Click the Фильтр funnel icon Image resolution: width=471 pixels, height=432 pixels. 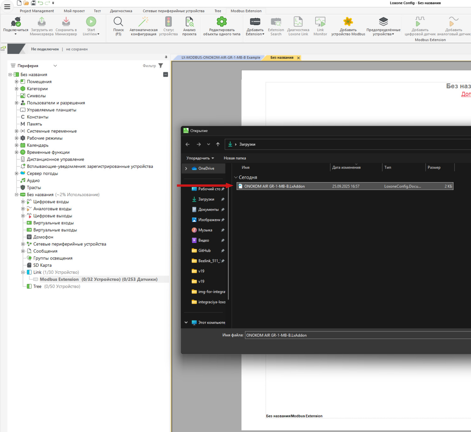point(161,66)
